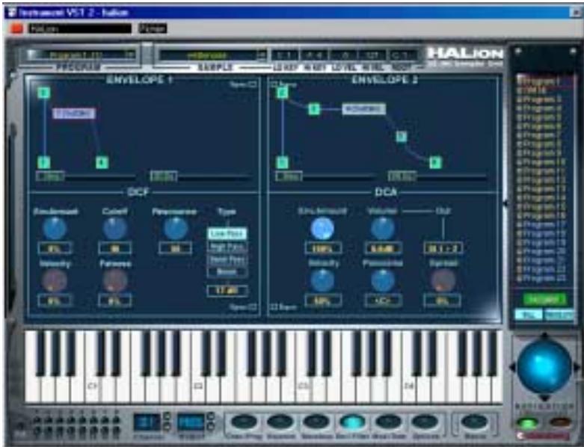The width and height of the screenshot is (584, 447).
Task: Click the Envelope 2 right time slider handle
Action: click(402, 176)
